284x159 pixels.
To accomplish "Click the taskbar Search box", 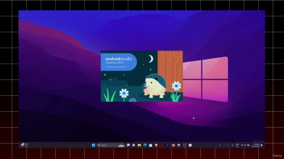I will 111,145.
